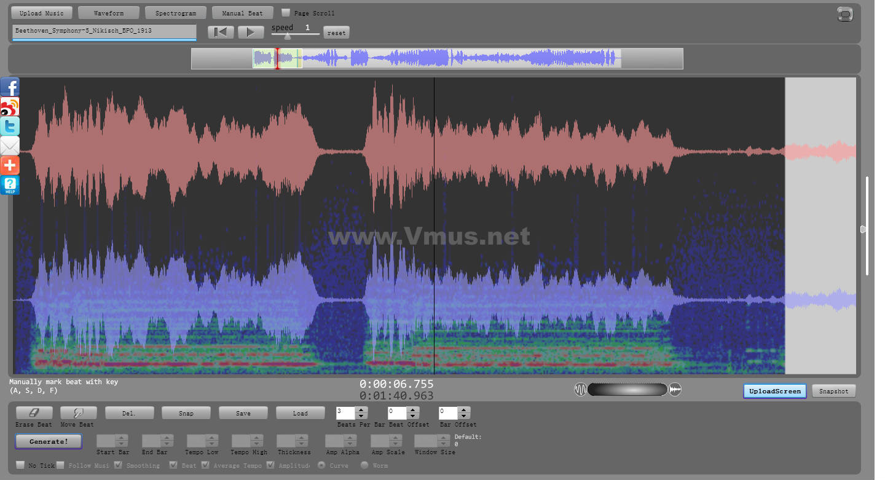
Task: Tick the No Tick checkbox
Action: coord(20,465)
